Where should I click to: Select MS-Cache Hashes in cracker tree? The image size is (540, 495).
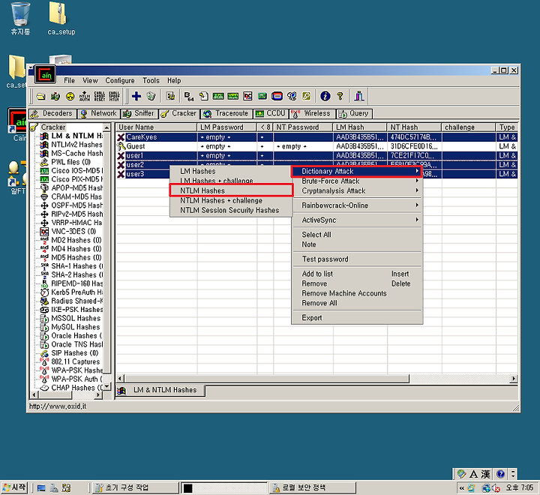76,153
